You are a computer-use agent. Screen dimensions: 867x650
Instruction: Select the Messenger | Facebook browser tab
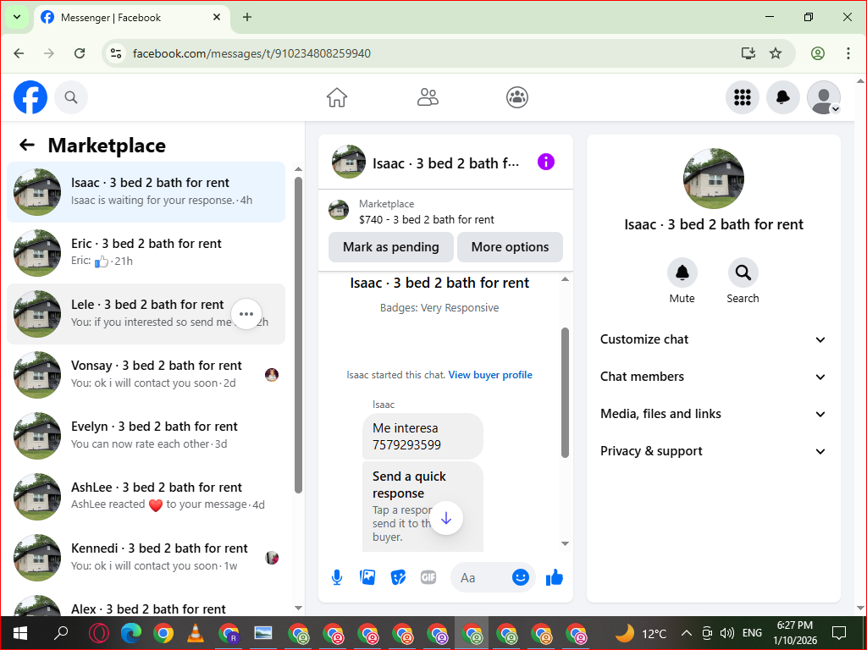tap(132, 18)
